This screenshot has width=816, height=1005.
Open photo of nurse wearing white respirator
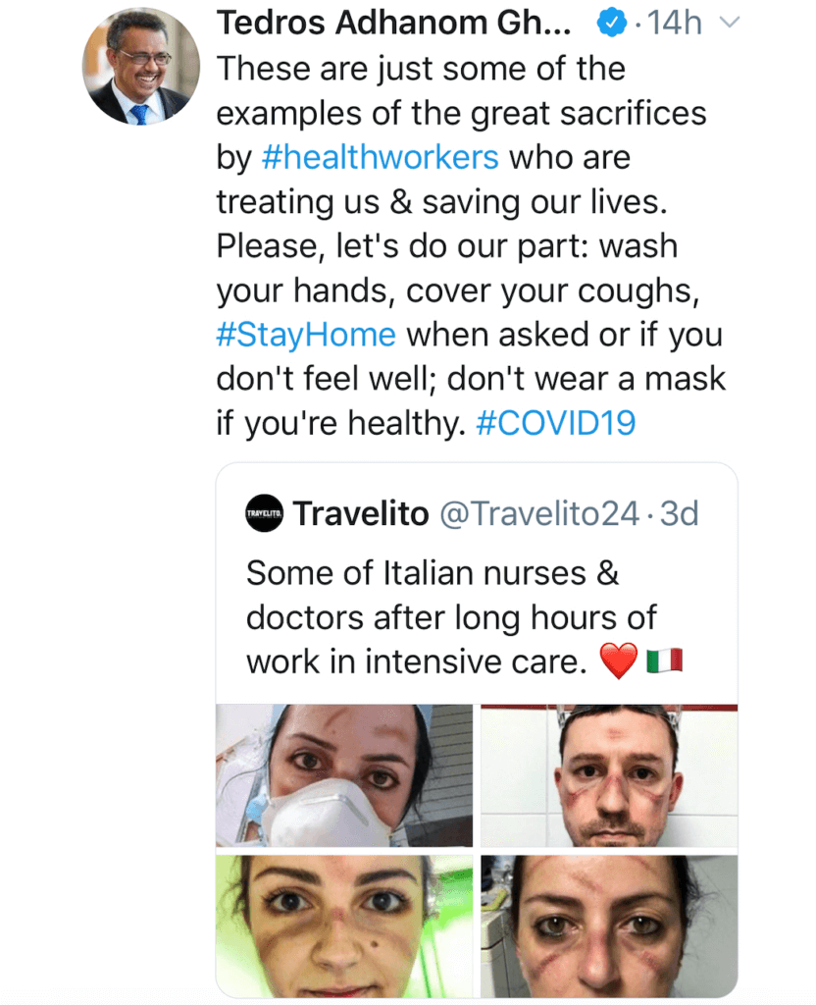coord(343,775)
